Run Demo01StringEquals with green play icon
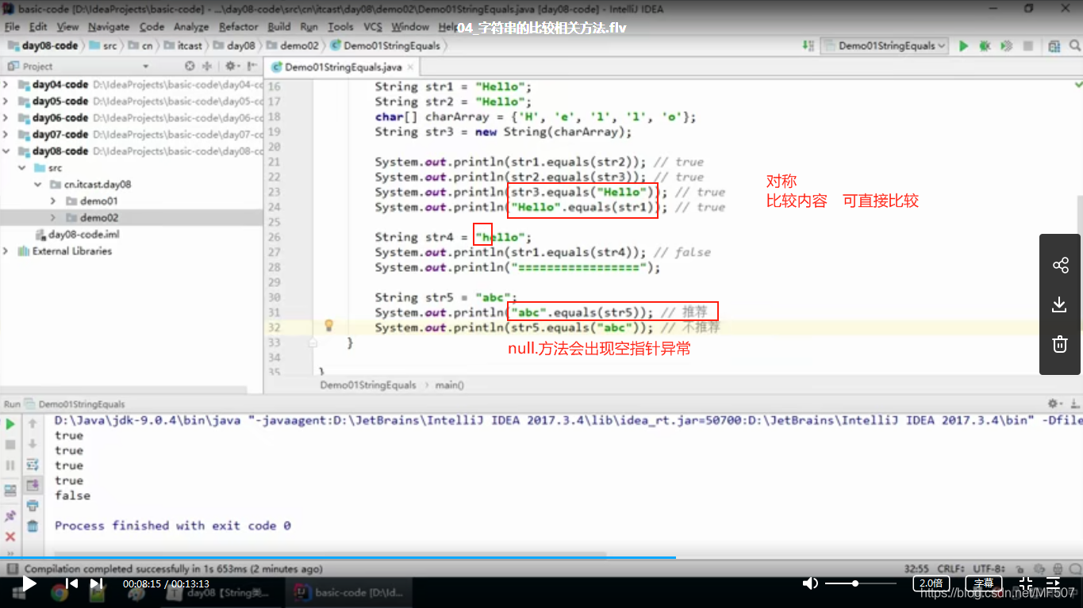Viewport: 1083px width, 608px height. [x=963, y=46]
